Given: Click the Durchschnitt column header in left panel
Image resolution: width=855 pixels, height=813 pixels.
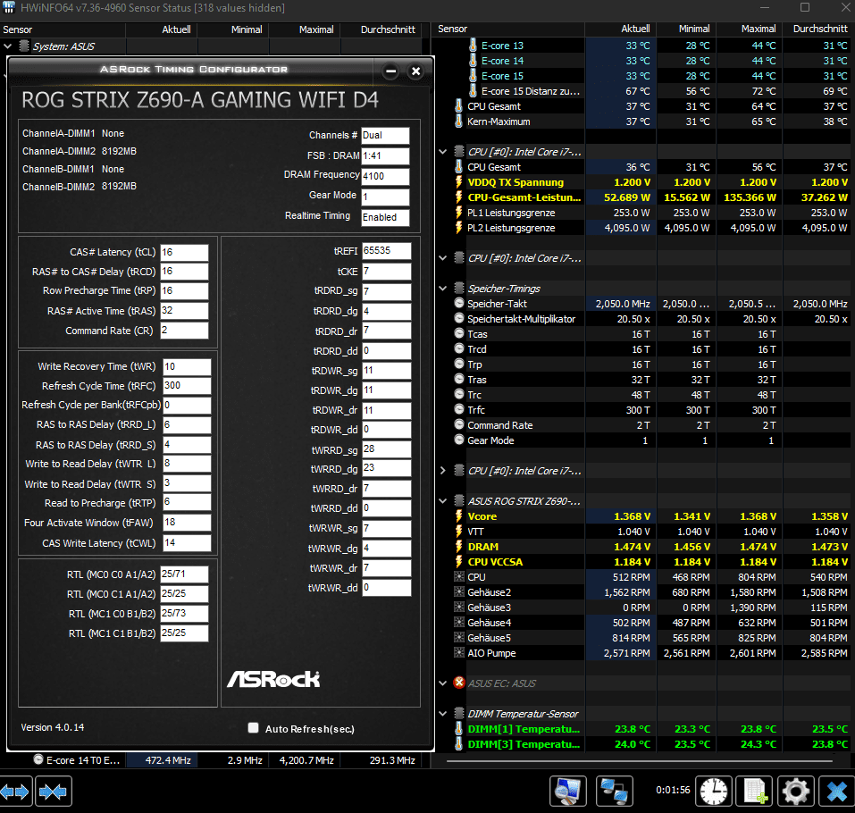Looking at the screenshot, I should pyautogui.click(x=388, y=29).
